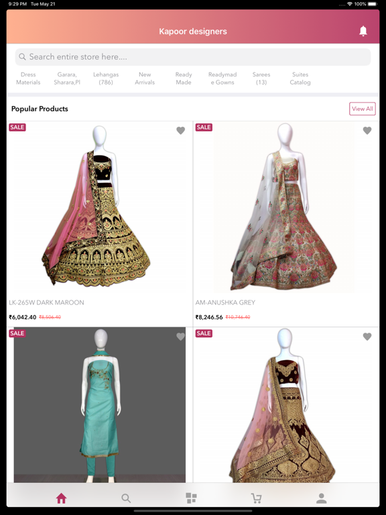The width and height of the screenshot is (386, 515).
Task: Select Readymade Gowns category
Action: coord(222,78)
